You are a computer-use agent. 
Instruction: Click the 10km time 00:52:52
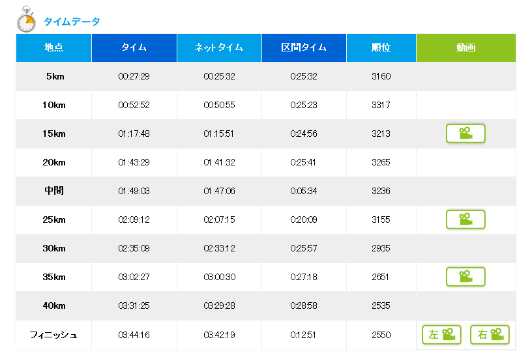[134, 105]
